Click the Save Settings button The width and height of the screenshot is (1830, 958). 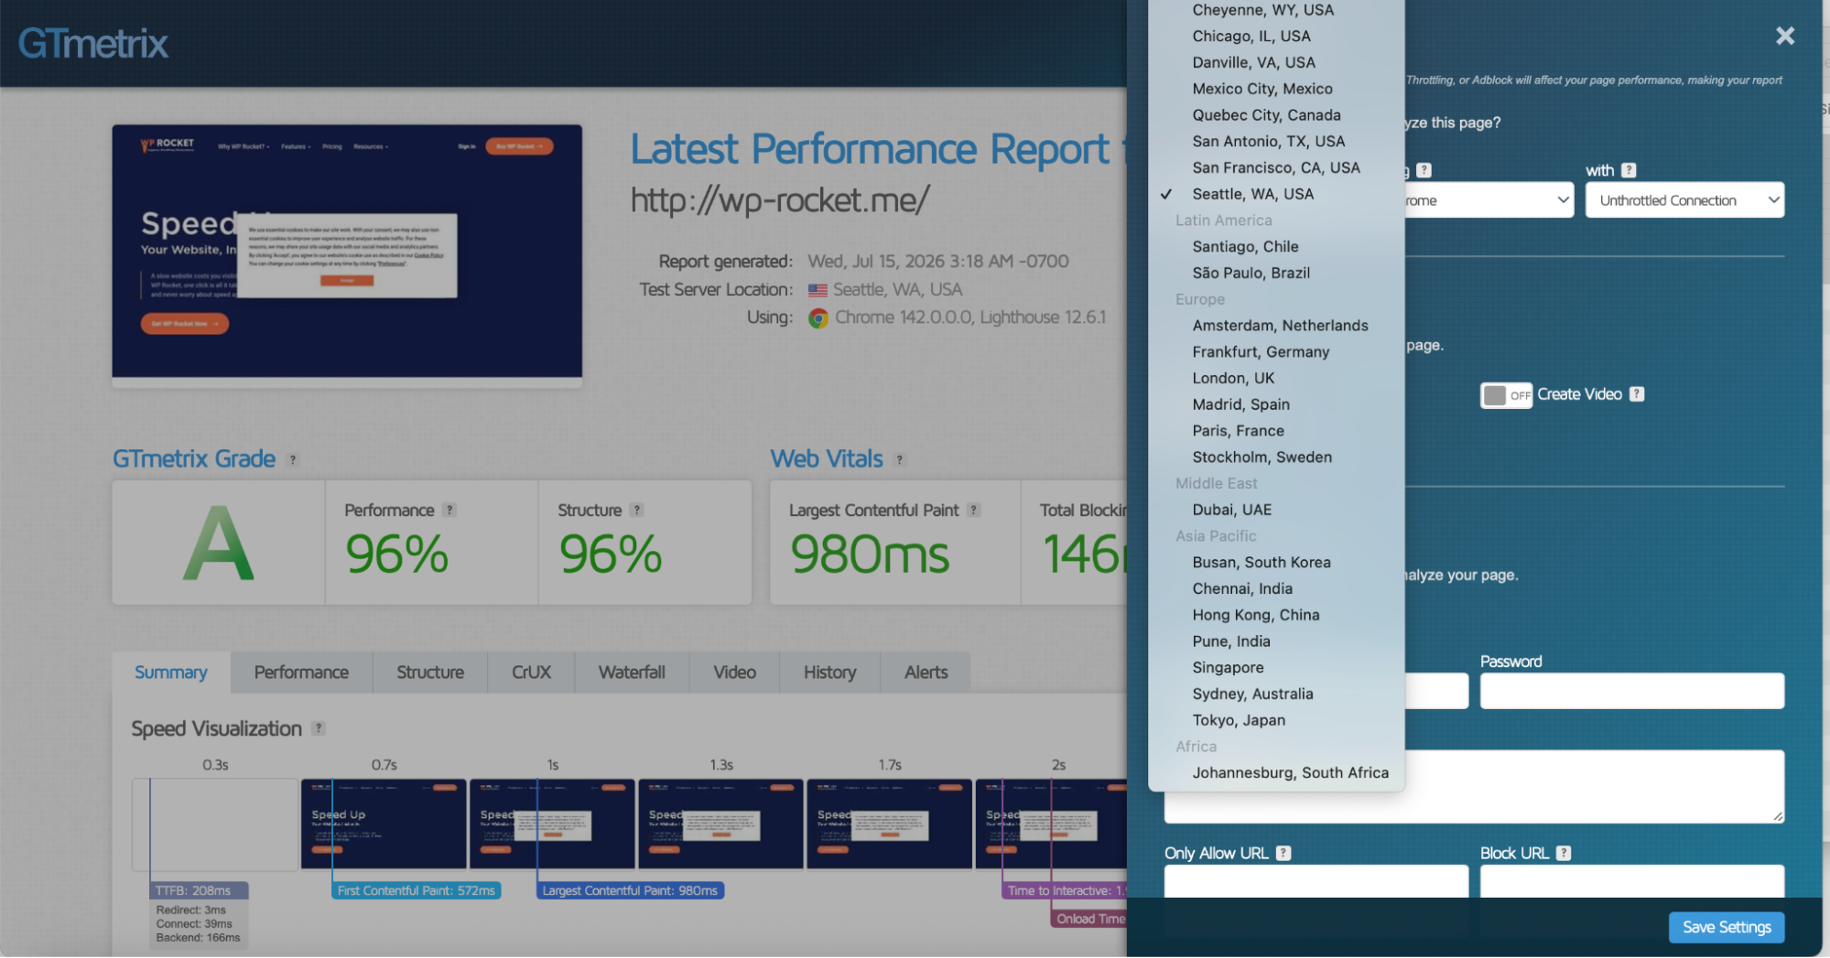pyautogui.click(x=1727, y=927)
